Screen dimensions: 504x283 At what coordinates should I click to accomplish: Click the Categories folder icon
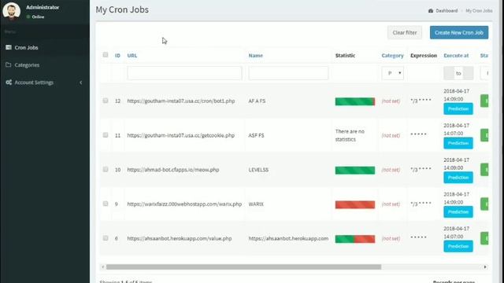click(9, 64)
